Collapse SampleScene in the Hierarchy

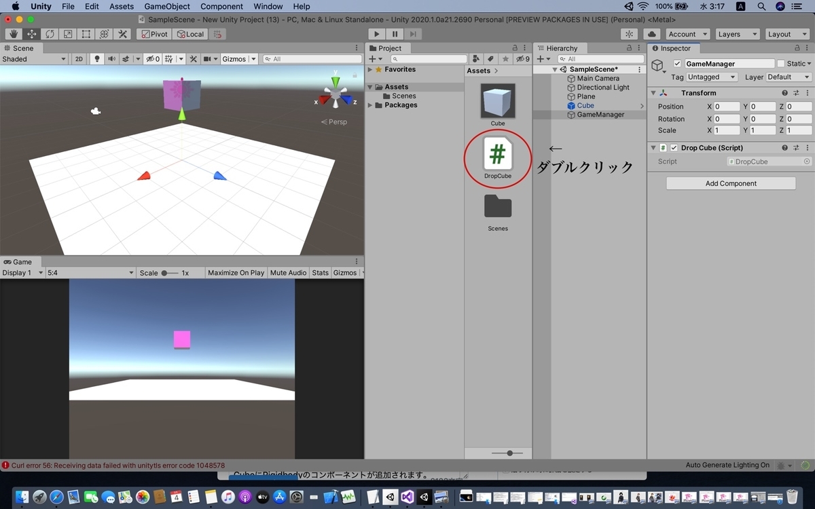tap(555, 69)
